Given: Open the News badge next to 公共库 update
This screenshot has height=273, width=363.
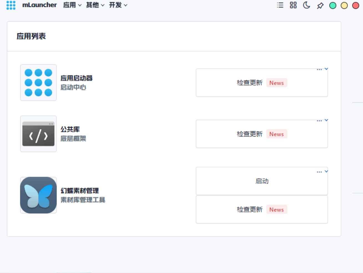Looking at the screenshot, I should pos(276,134).
